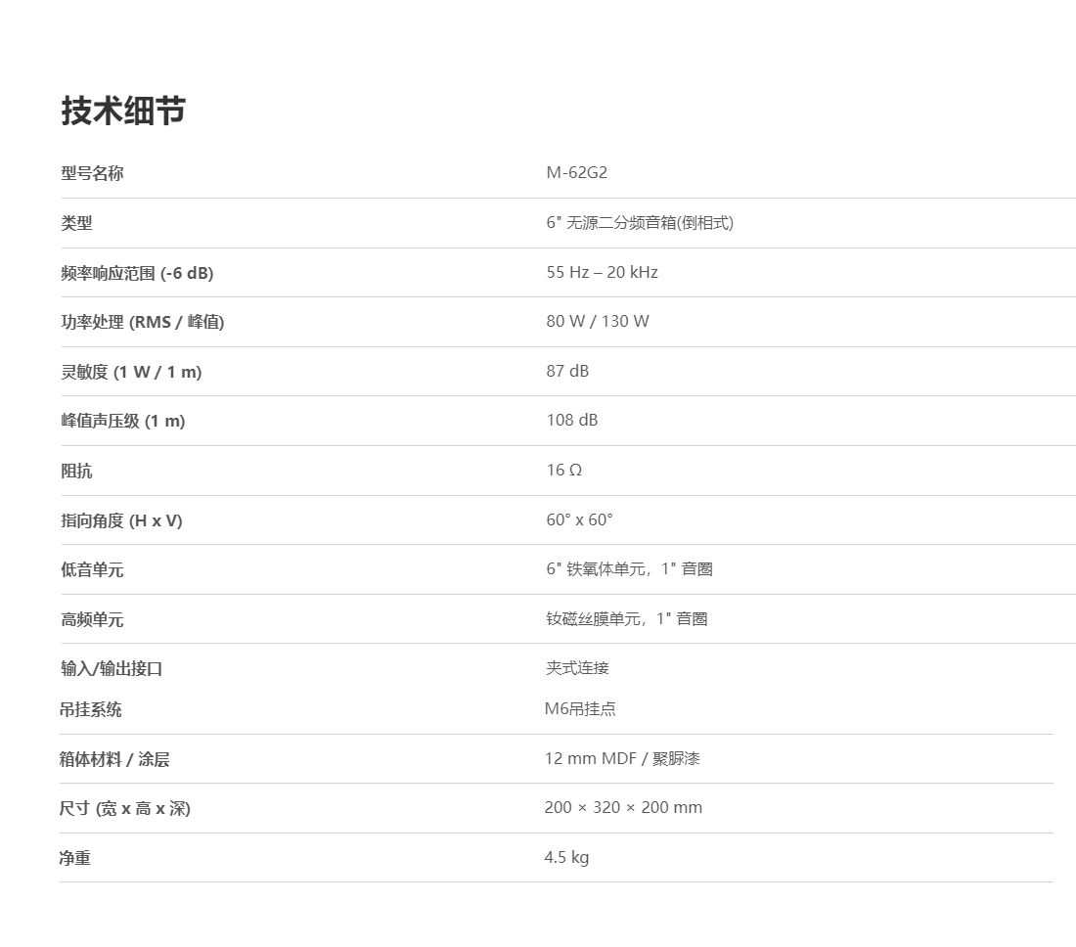Select the weight value 4.5 kg

566,857
